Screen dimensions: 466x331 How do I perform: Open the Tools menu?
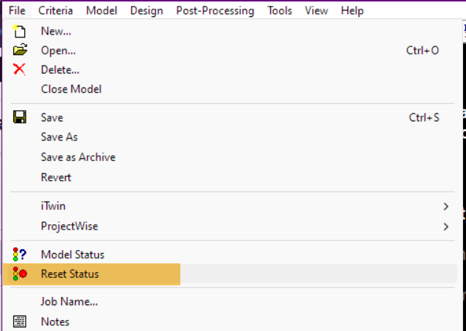tap(280, 11)
